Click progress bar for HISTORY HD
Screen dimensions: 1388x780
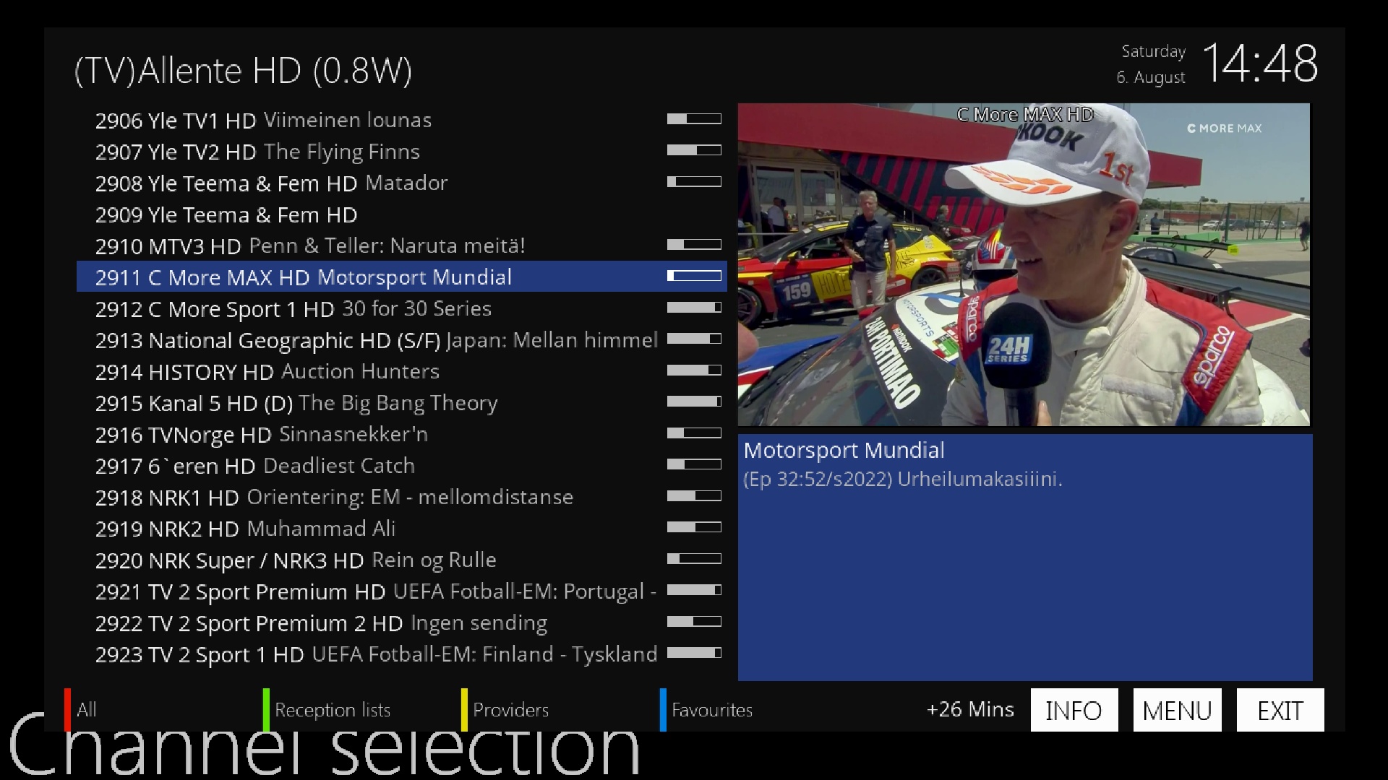(694, 370)
